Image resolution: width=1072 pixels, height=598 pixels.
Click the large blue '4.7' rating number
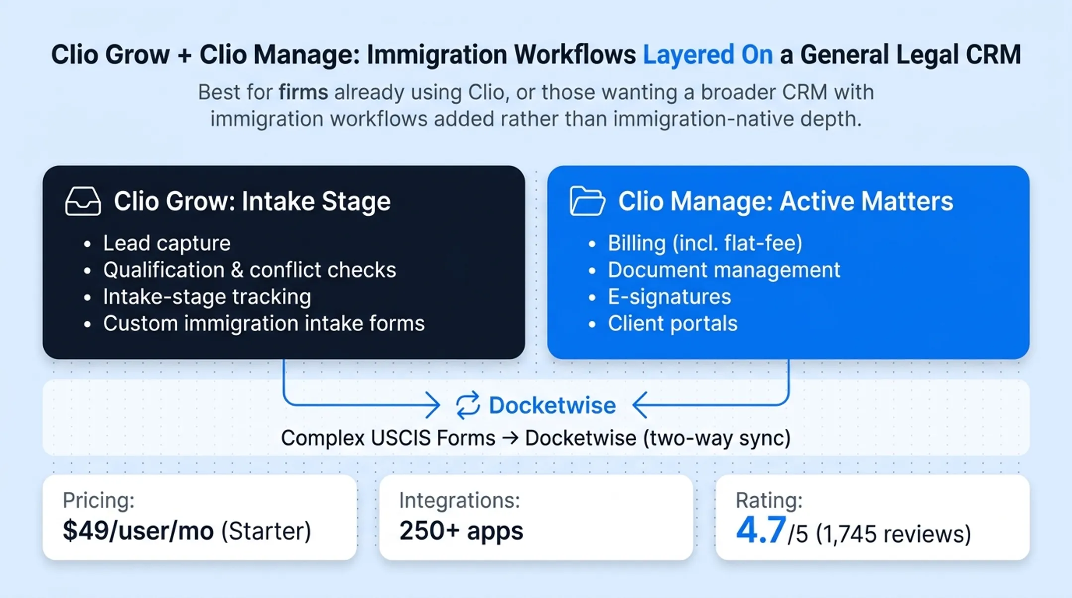tap(761, 530)
